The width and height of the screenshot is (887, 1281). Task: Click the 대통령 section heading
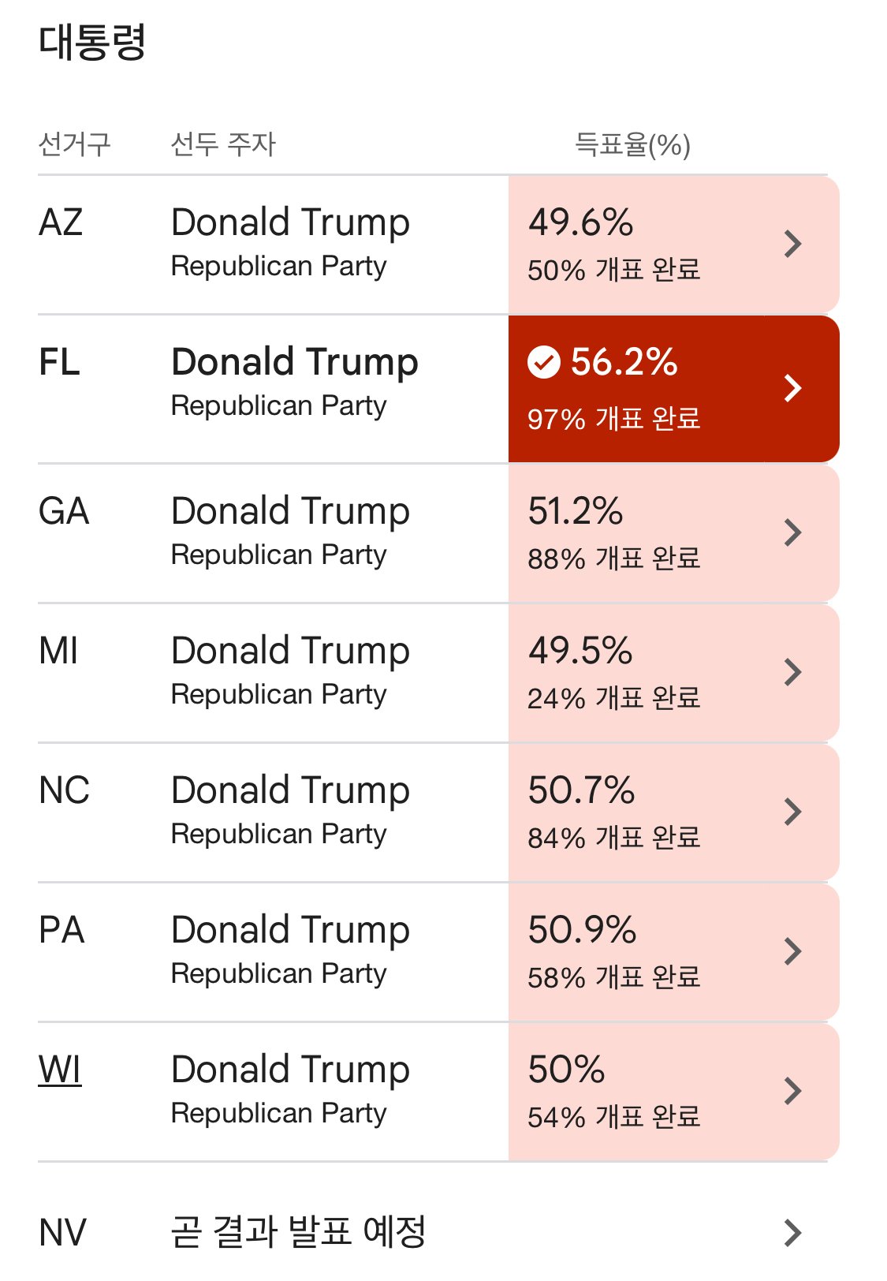[92, 43]
